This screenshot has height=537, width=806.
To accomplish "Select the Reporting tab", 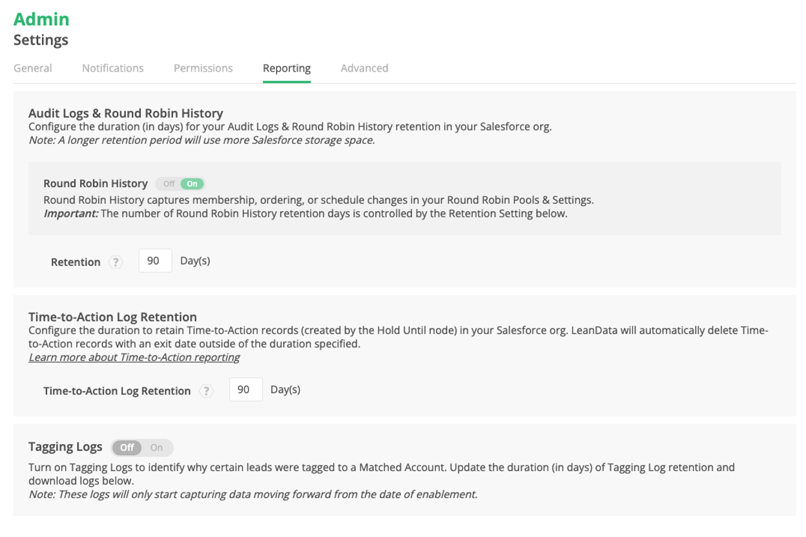I will point(287,68).
